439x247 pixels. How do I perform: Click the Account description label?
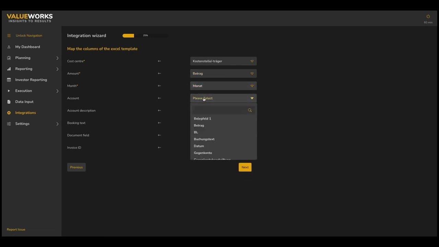point(81,110)
